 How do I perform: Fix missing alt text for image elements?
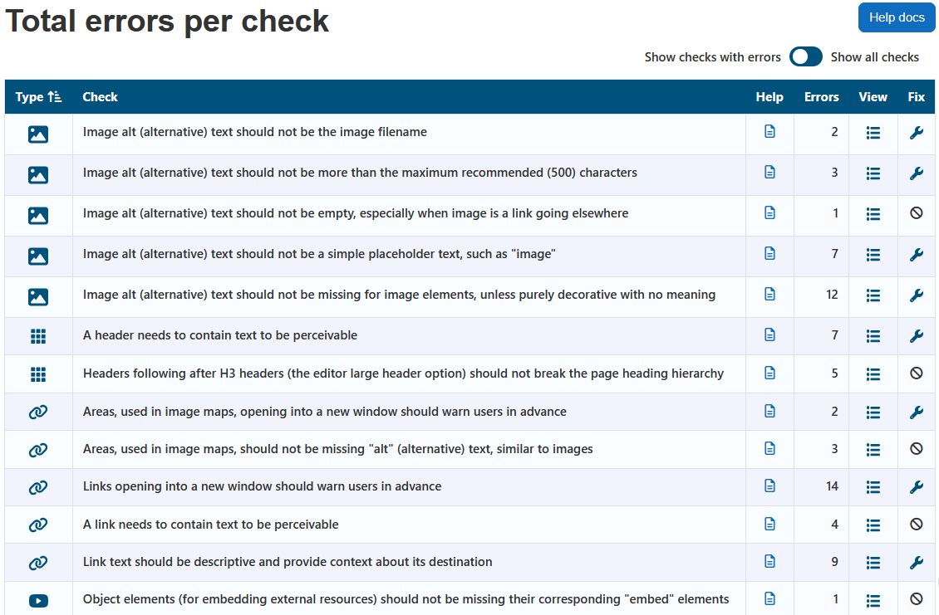coord(917,295)
